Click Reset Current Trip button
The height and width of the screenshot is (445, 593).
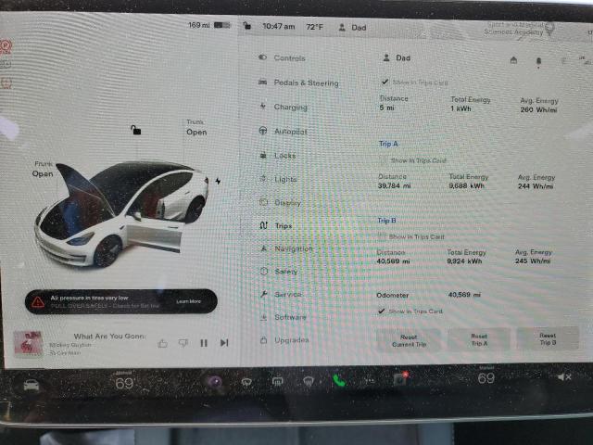coord(409,340)
